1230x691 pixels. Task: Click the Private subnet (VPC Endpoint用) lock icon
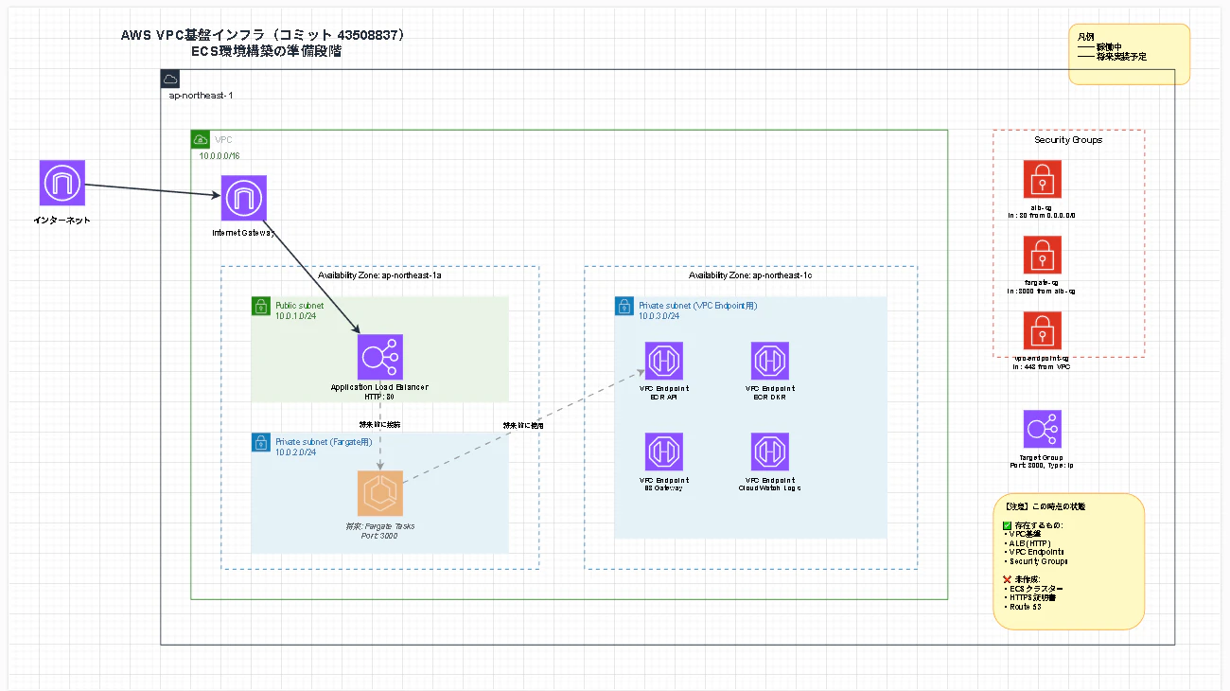624,306
